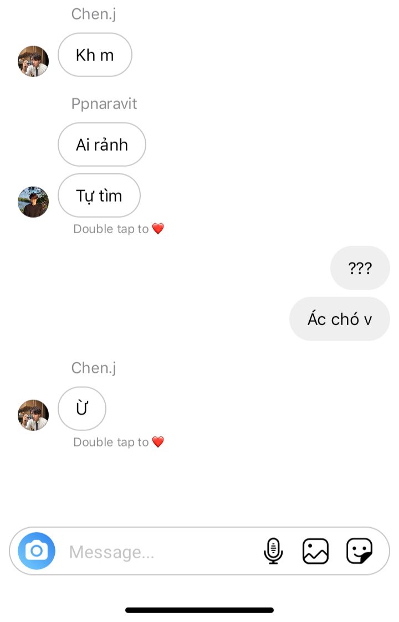Open Ppnaravit's avatar beside "Tự tìm"
Image resolution: width=399 pixels, height=622 pixels.
[x=33, y=202]
